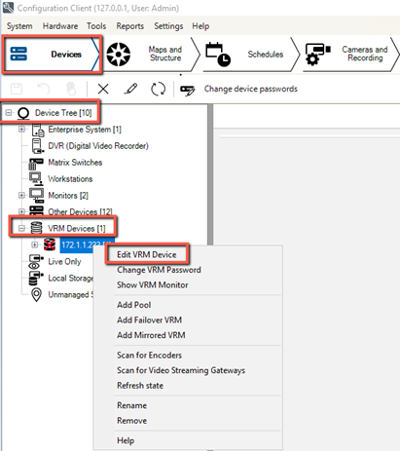Click Help at bottom of context menu
The width and height of the screenshot is (400, 451).
coord(126,440)
